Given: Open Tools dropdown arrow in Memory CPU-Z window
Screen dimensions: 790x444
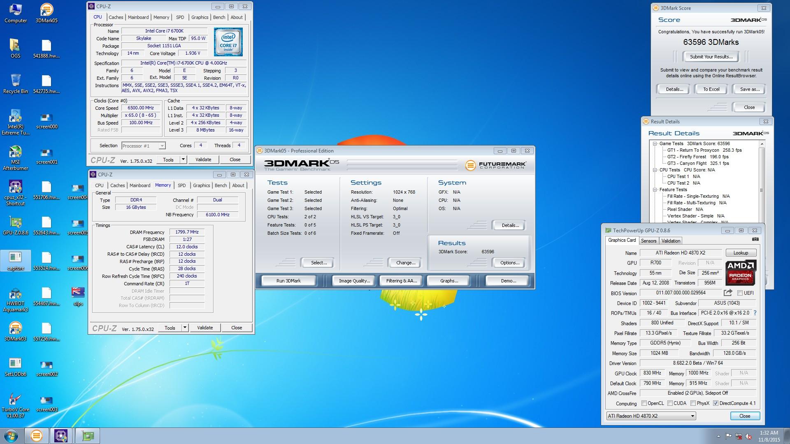Looking at the screenshot, I should tap(185, 328).
